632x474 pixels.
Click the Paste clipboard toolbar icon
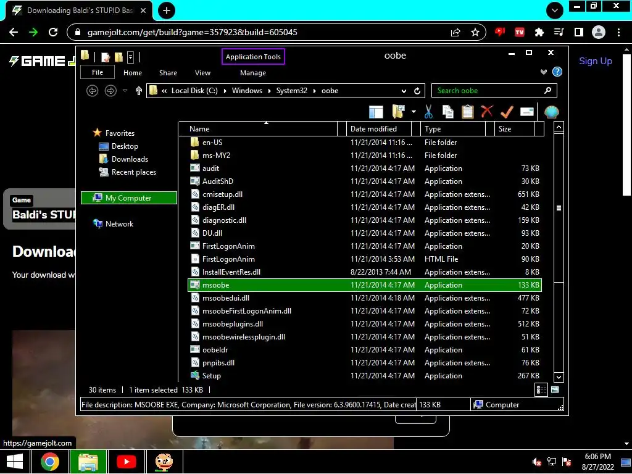coord(468,112)
